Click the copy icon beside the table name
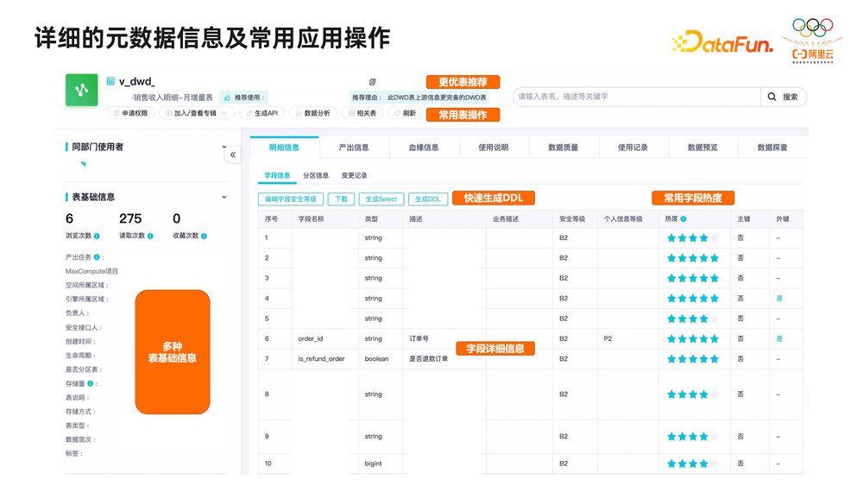 [372, 82]
